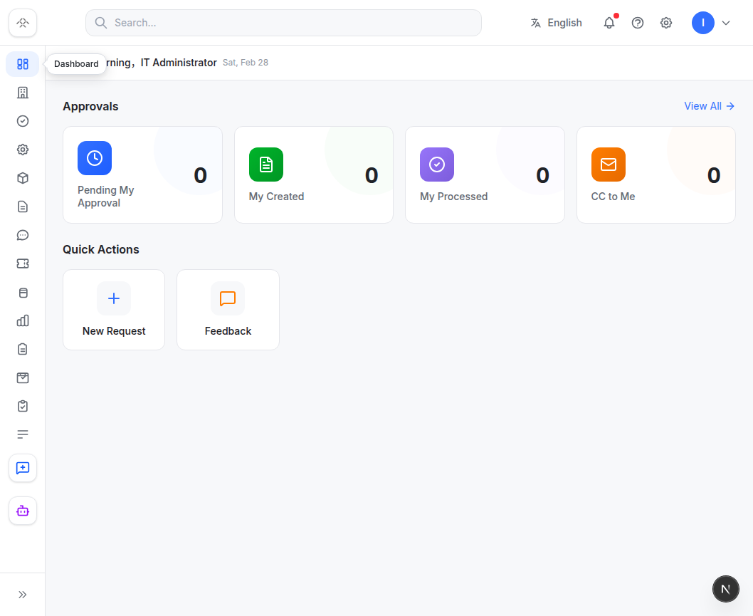Click the View All approvals link
The width and height of the screenshot is (753, 616).
click(710, 106)
